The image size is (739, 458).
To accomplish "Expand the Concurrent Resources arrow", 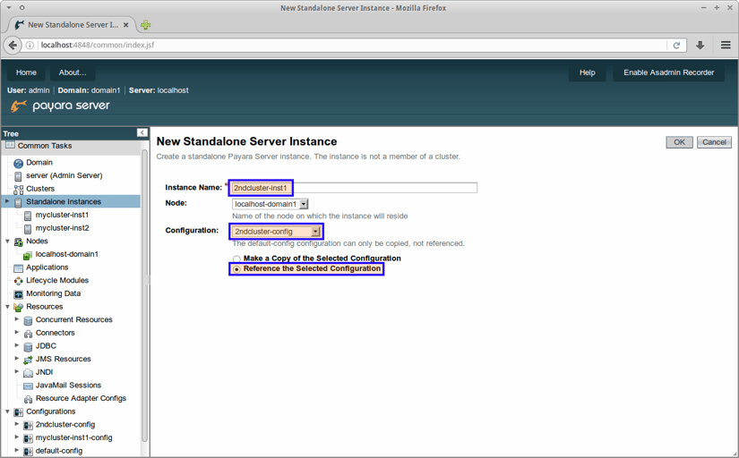I will tap(17, 318).
